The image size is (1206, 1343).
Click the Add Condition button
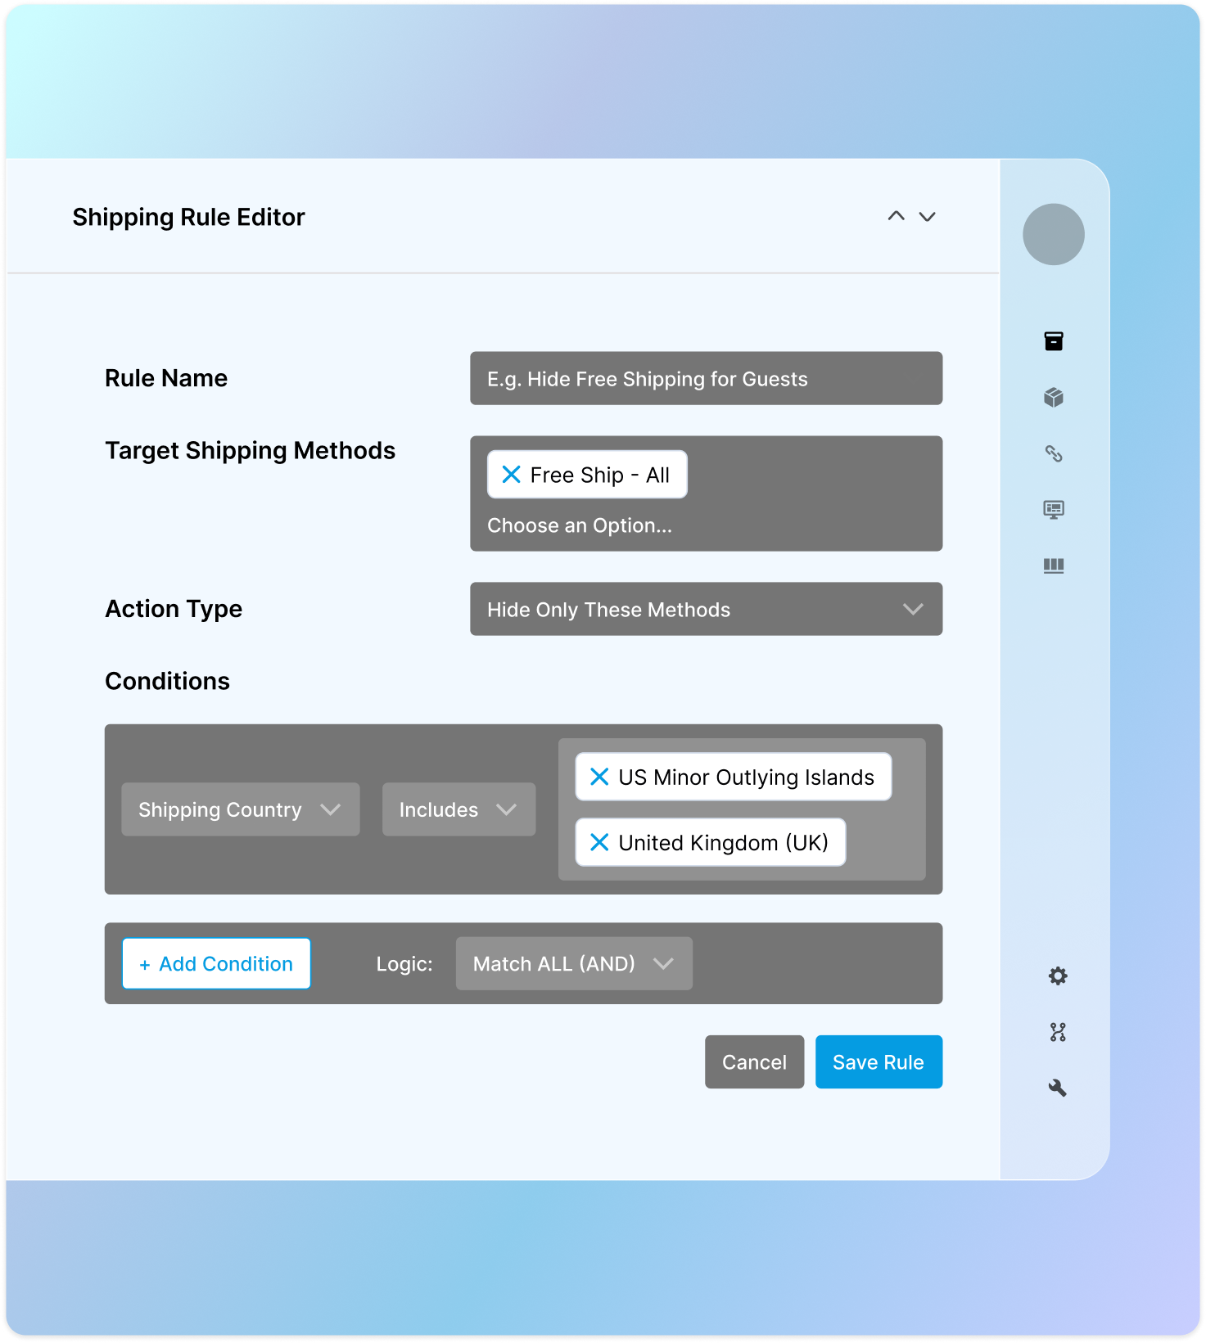(x=216, y=963)
